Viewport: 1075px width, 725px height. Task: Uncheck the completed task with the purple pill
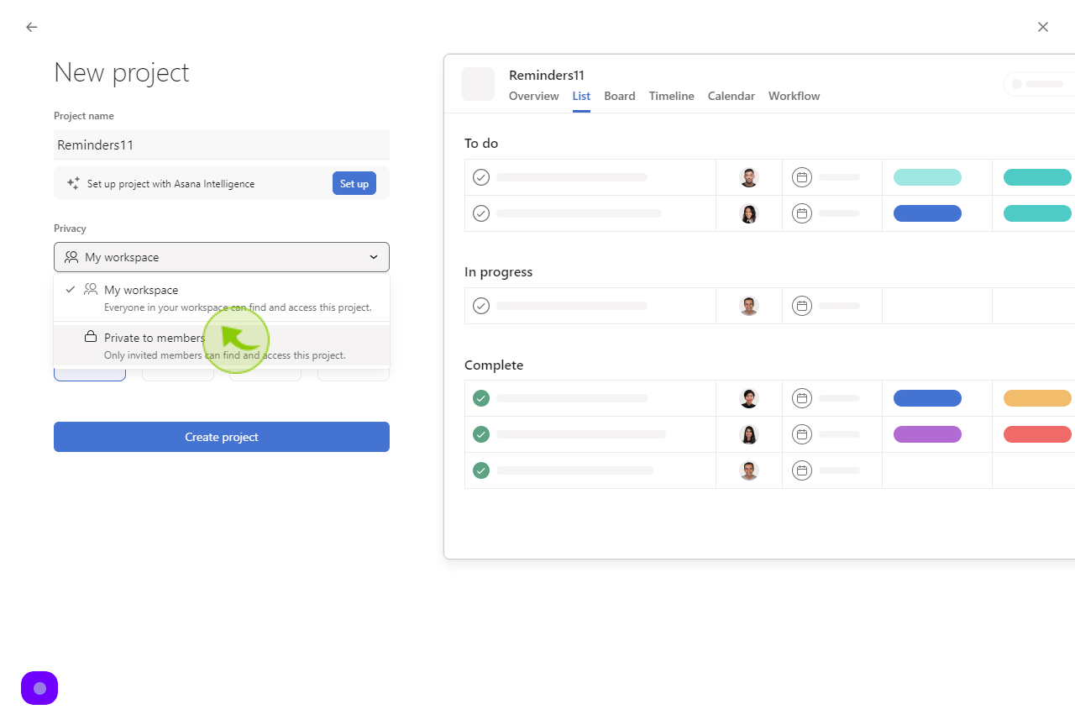pos(481,434)
